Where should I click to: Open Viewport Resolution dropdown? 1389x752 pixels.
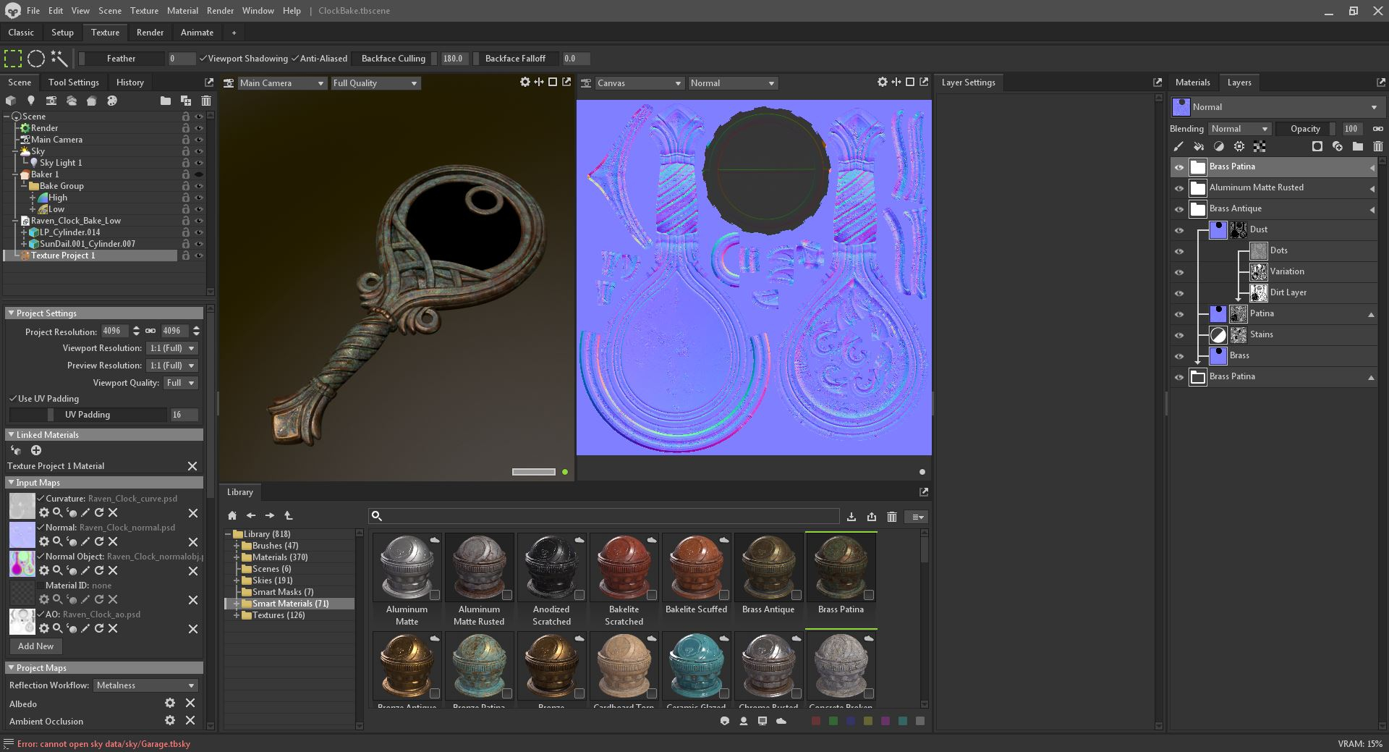(171, 348)
